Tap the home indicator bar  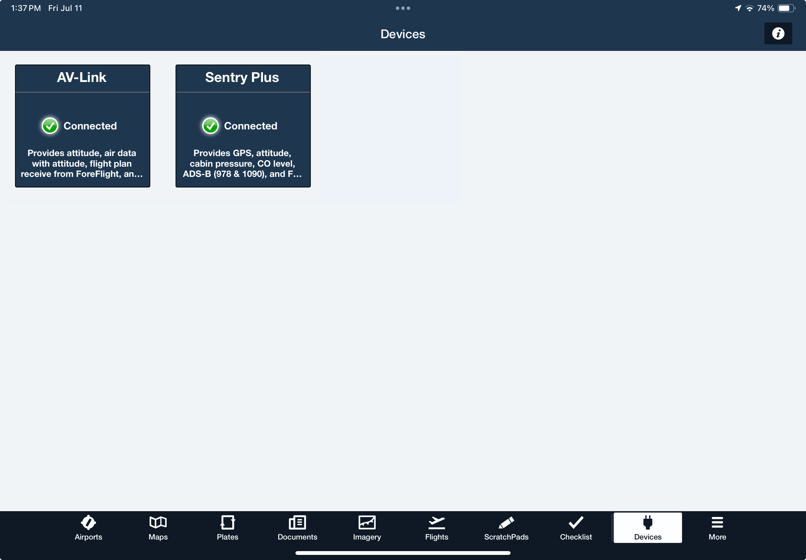click(403, 553)
